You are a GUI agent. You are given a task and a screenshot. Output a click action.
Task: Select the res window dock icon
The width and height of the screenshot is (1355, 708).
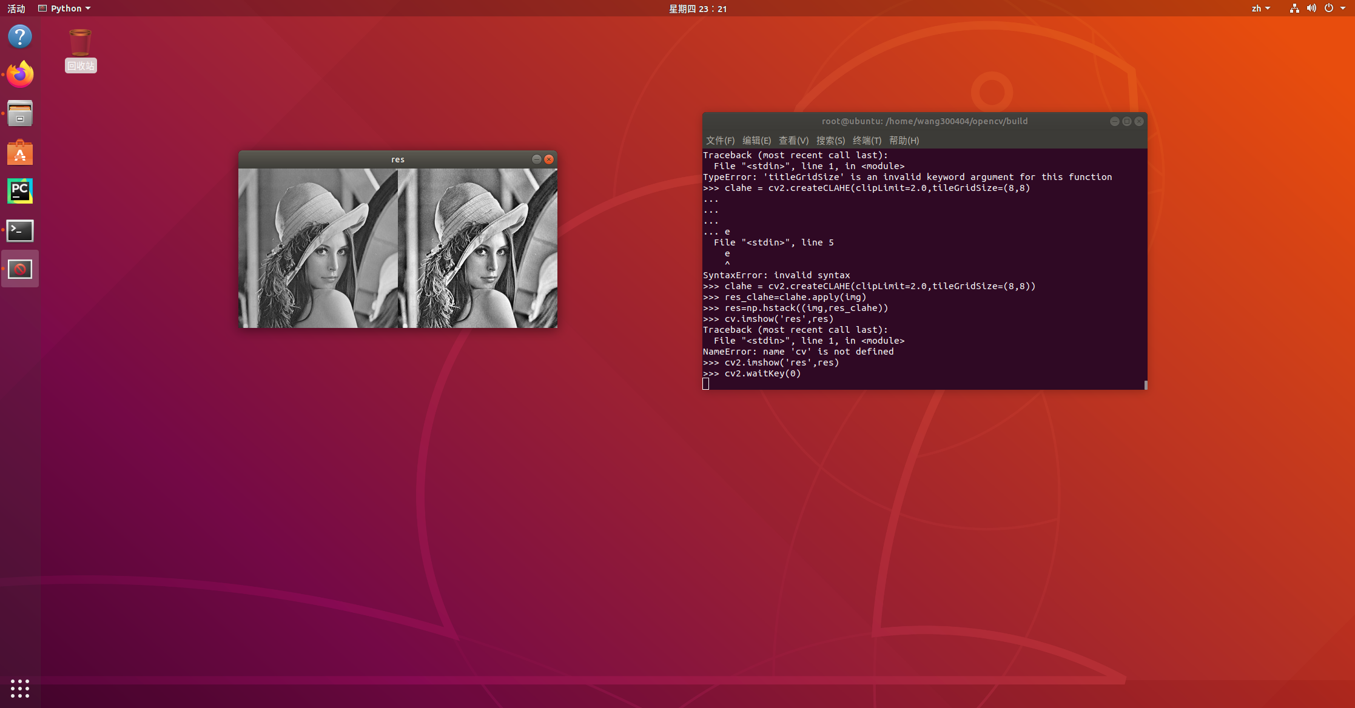click(x=20, y=269)
